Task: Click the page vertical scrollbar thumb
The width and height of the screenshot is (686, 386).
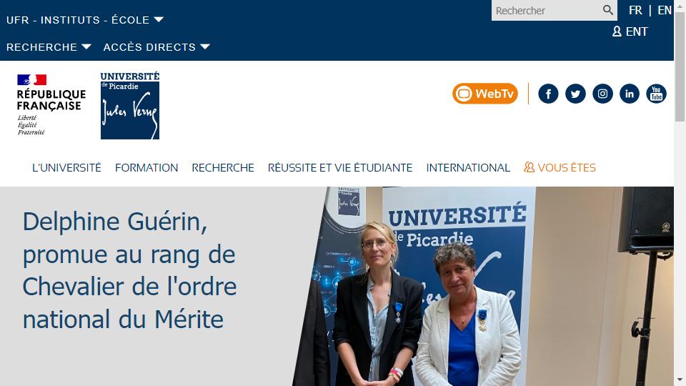Action: pos(680,66)
